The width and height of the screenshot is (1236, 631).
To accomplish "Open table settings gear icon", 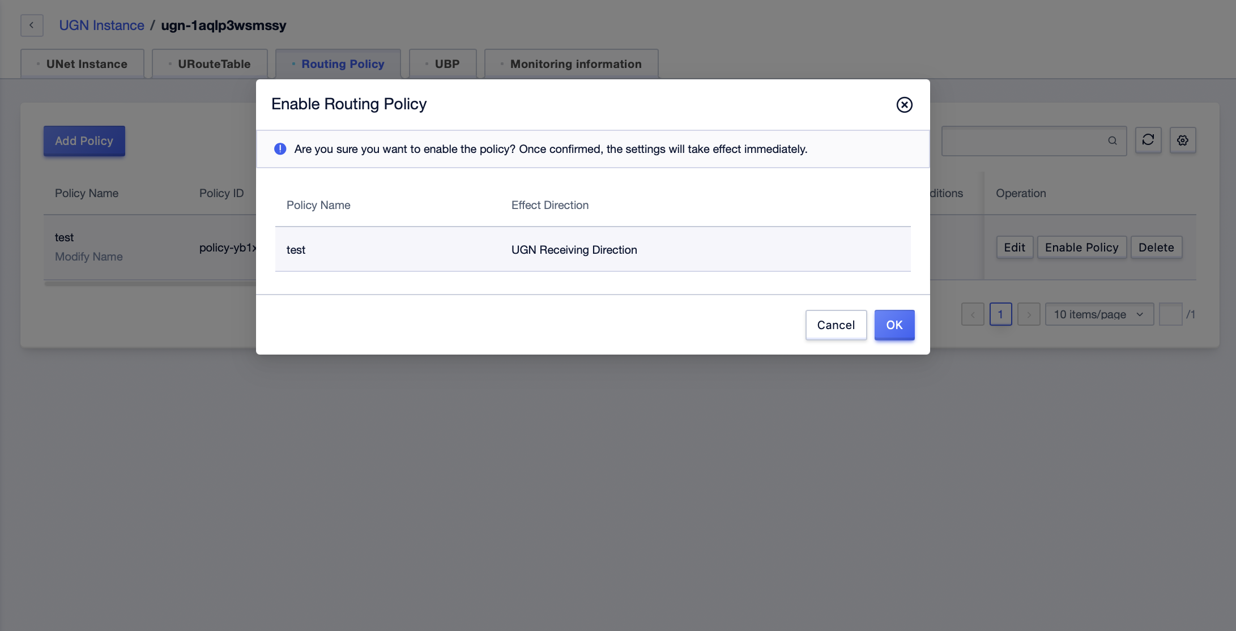I will 1183,140.
